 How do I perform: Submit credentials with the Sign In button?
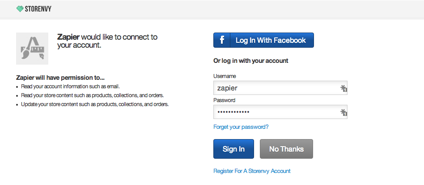tap(233, 149)
